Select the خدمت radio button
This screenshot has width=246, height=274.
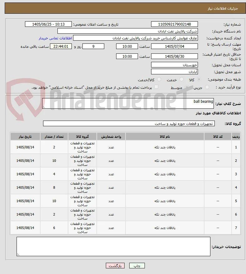coord(181,79)
